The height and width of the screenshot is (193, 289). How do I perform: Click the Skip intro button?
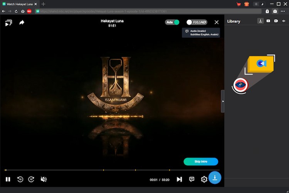201,161
